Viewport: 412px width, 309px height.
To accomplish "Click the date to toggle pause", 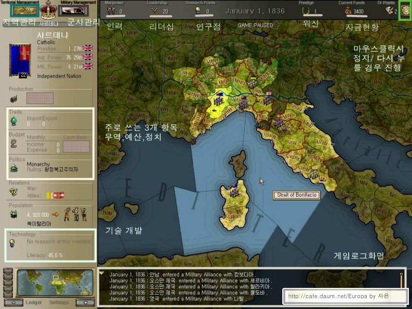I will [255, 11].
